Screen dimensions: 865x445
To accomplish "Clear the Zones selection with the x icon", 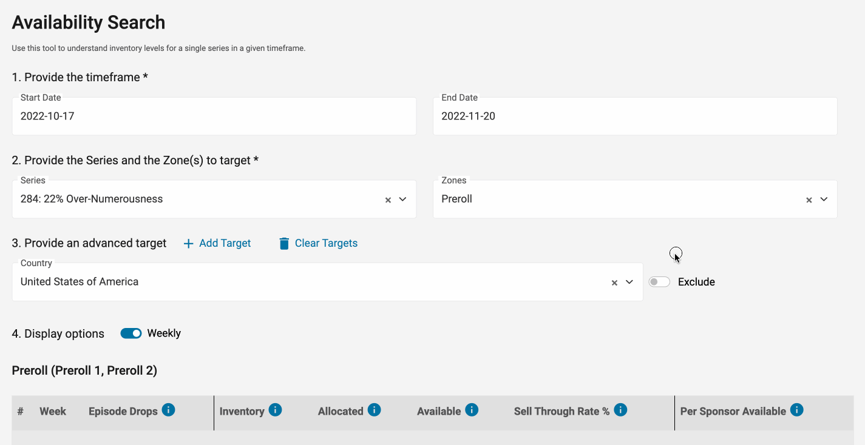I will (809, 199).
